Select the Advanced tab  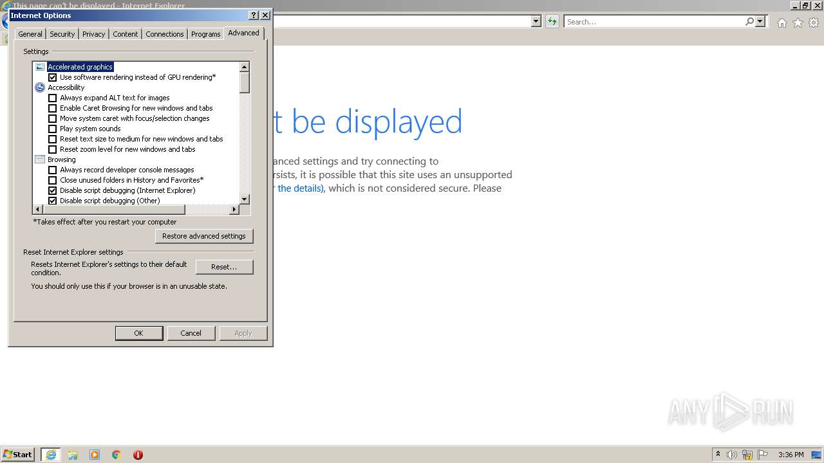(x=243, y=33)
